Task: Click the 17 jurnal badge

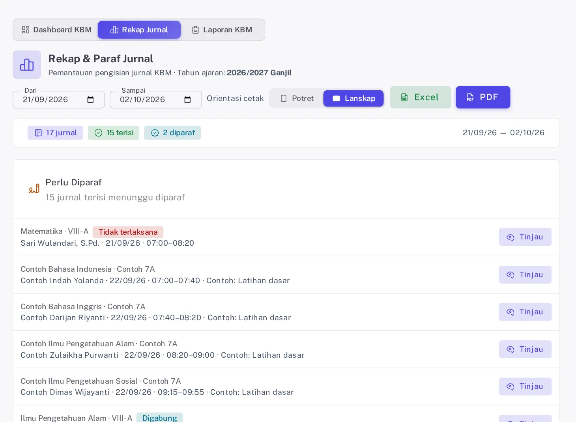Action: [55, 133]
